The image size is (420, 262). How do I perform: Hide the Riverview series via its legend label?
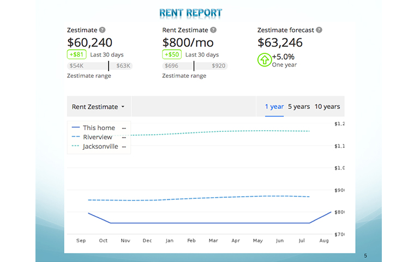pos(98,137)
